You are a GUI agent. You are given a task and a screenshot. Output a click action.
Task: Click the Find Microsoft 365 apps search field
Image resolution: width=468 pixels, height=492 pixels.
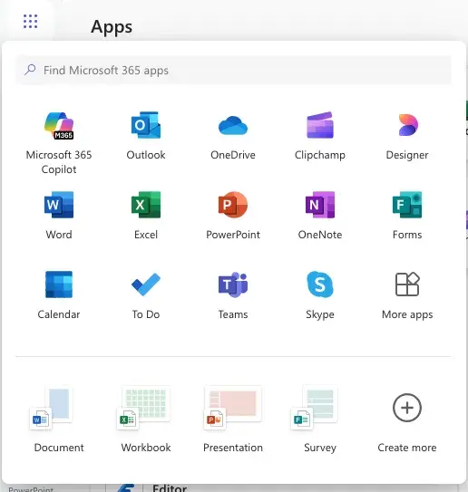[x=233, y=71]
